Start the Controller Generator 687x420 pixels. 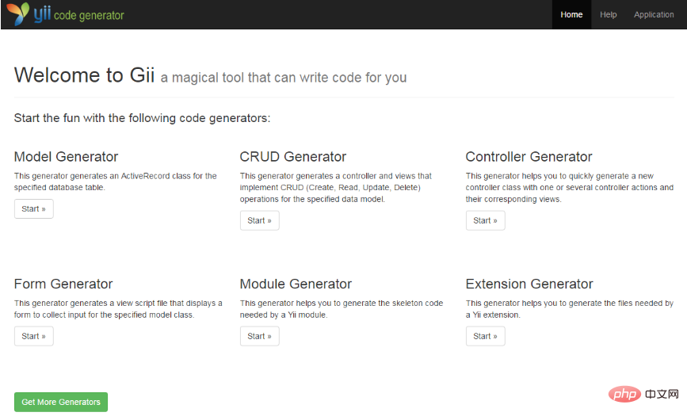click(x=485, y=220)
